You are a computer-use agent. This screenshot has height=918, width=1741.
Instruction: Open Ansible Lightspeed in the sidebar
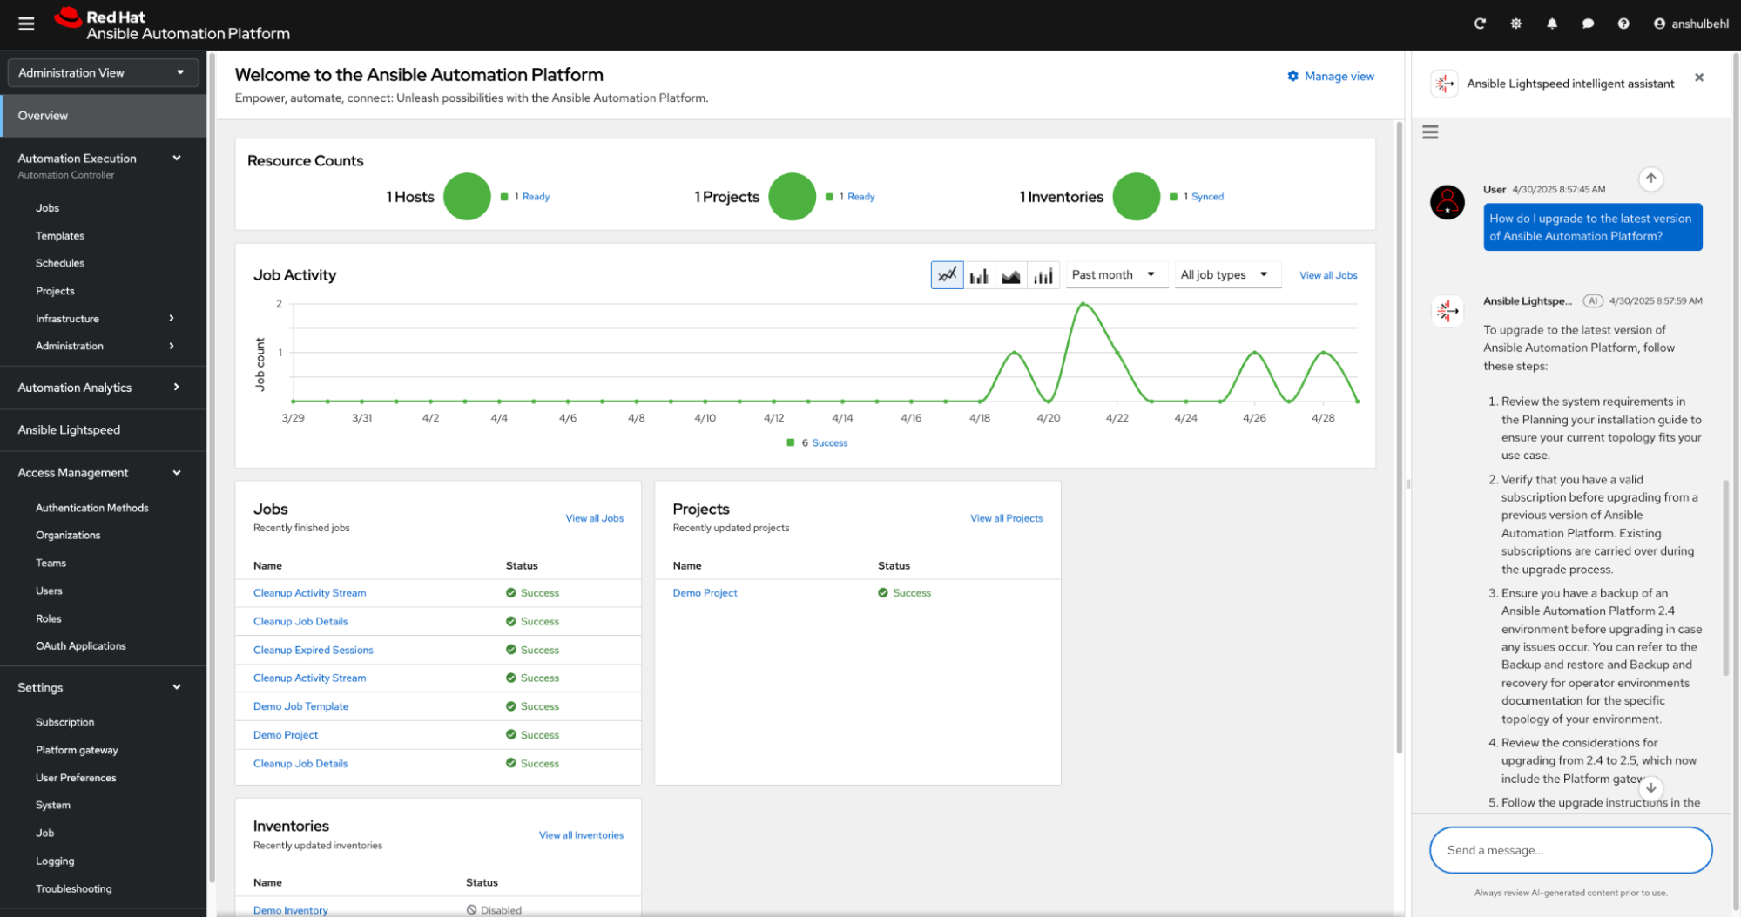[69, 430]
